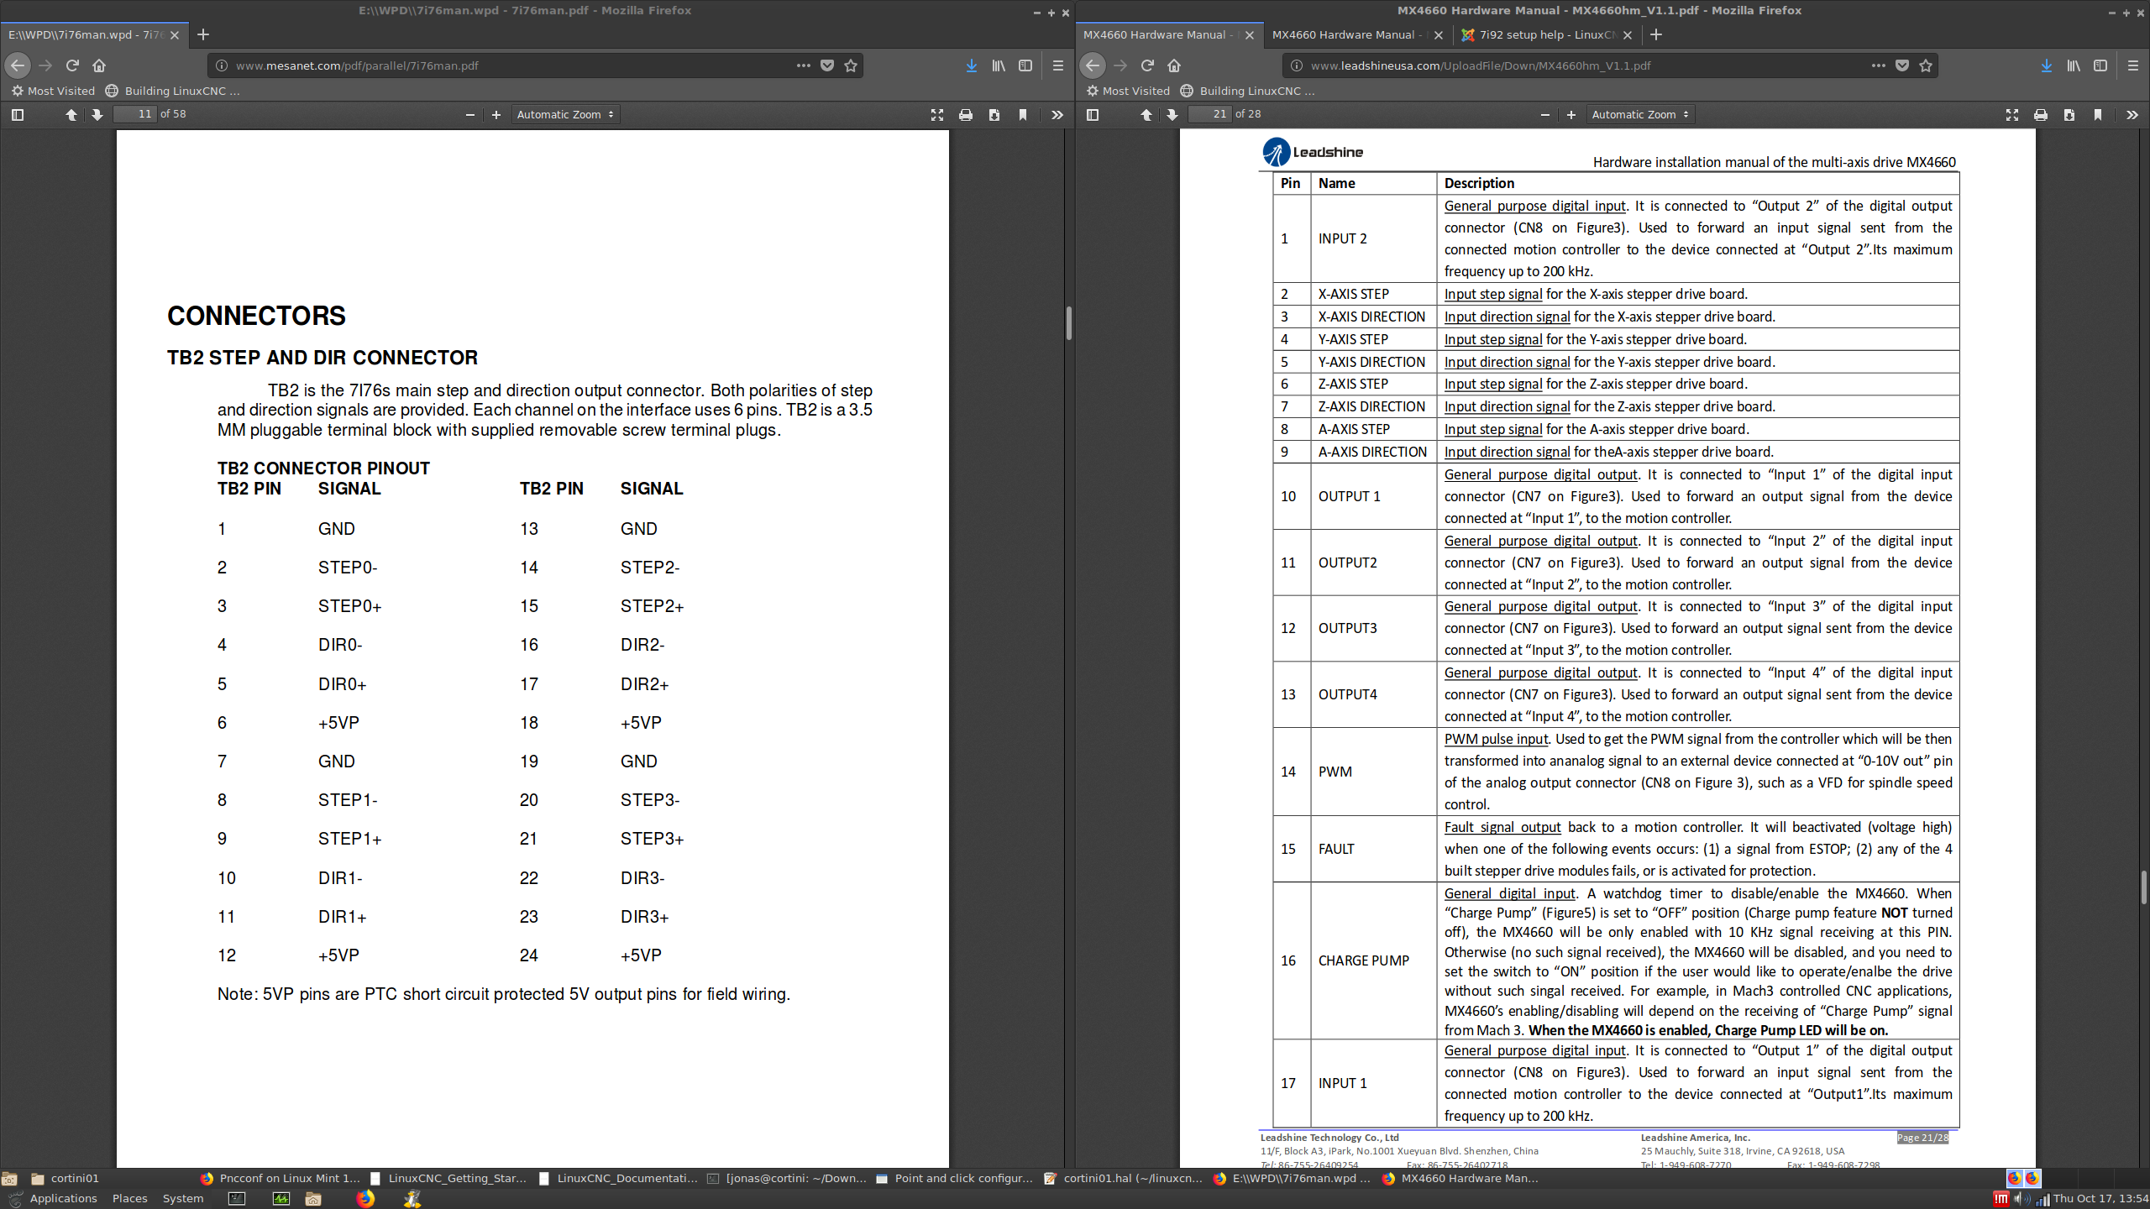Zoom out the MX4660 PDF
This screenshot has height=1209, width=2150.
click(x=1545, y=114)
